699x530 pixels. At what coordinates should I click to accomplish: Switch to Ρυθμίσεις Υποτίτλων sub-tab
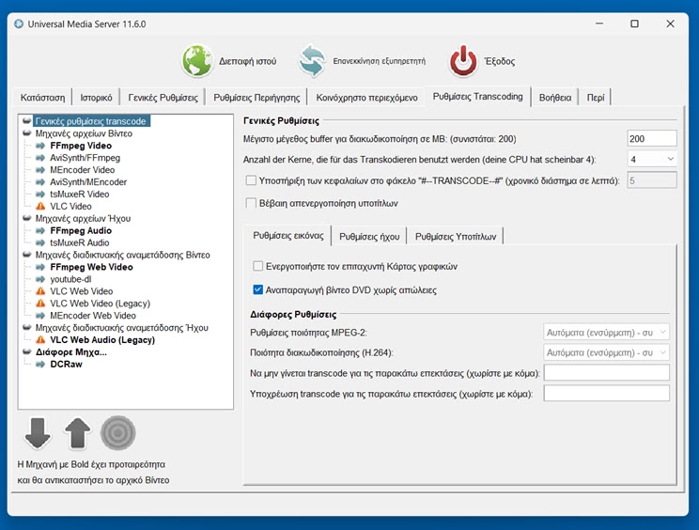[456, 237]
